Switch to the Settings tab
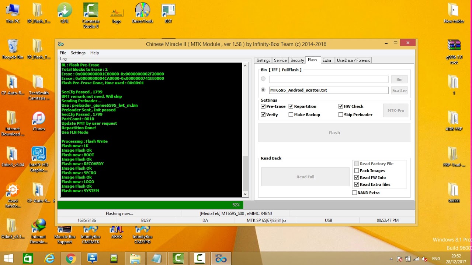 pyautogui.click(x=263, y=60)
